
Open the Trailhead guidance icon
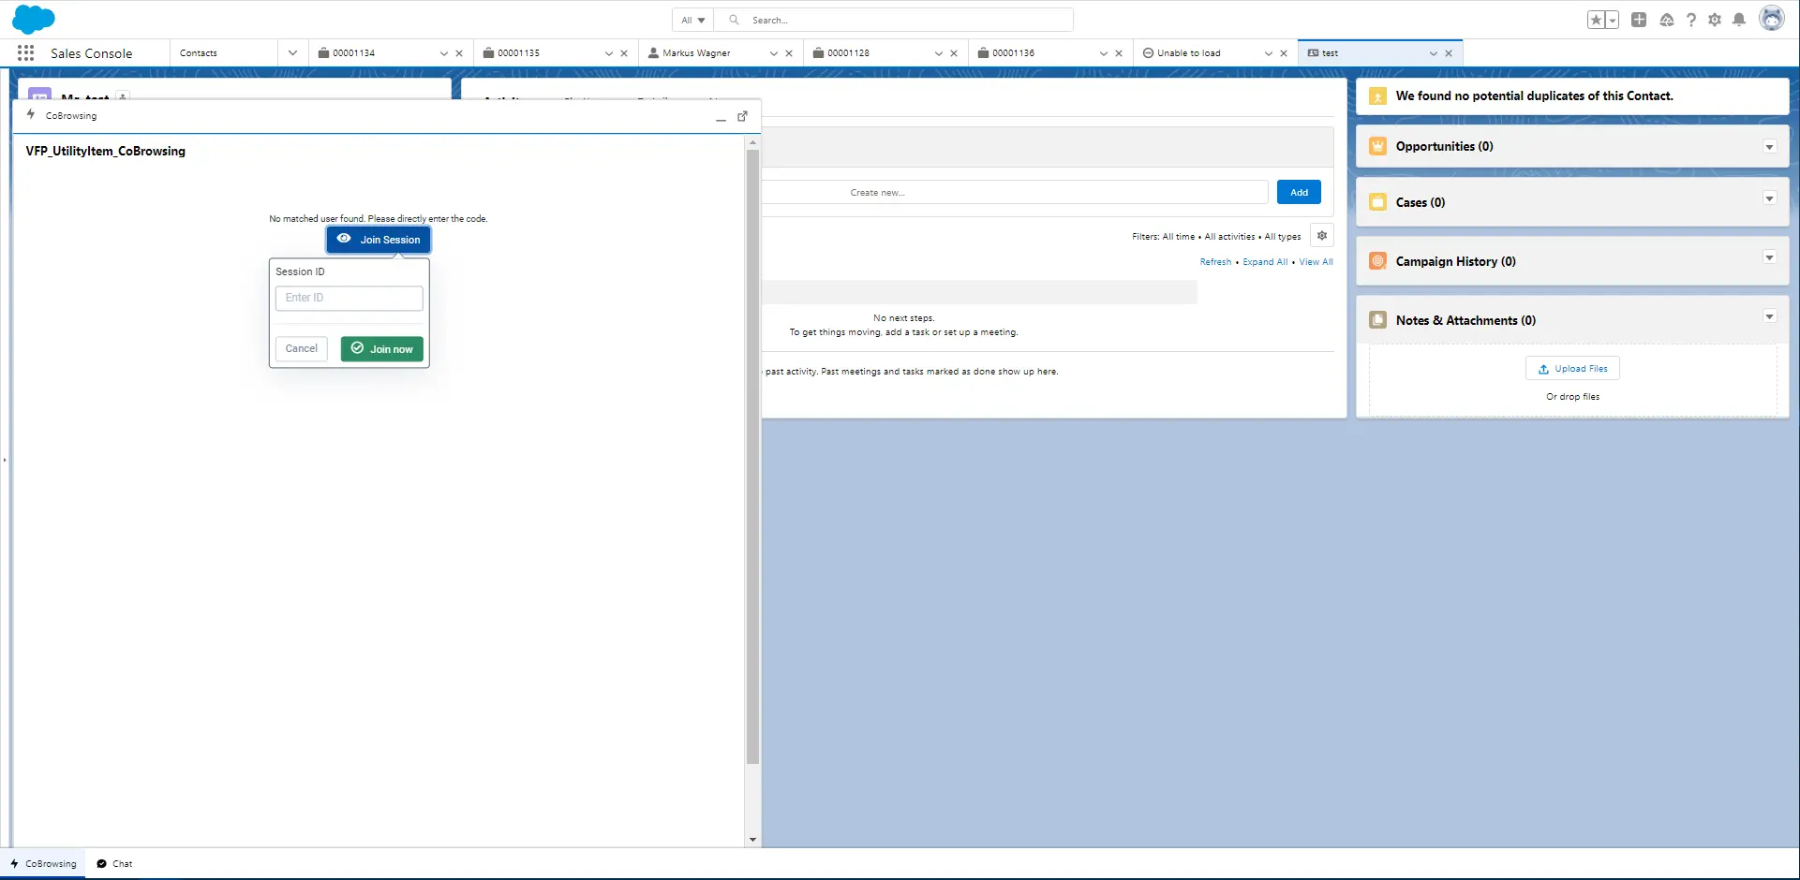1666,20
